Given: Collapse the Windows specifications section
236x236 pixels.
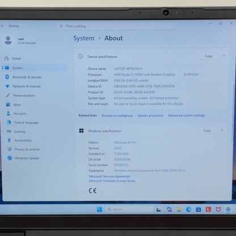Looking at the screenshot, I should 222,130.
